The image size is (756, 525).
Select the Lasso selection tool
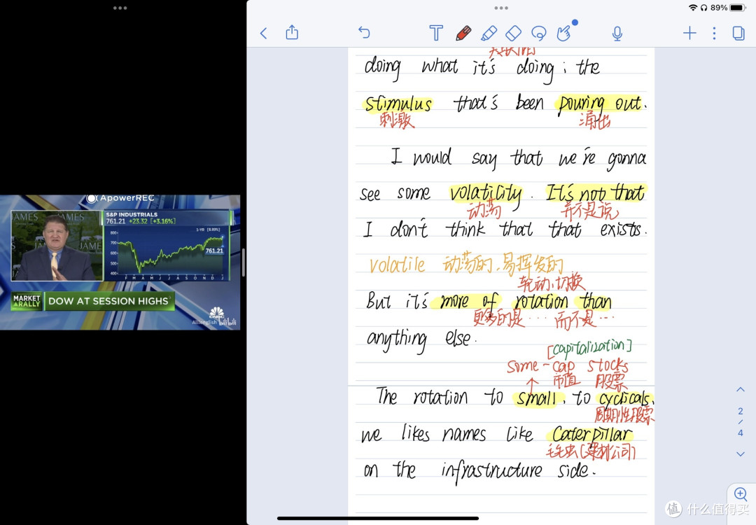click(x=538, y=34)
